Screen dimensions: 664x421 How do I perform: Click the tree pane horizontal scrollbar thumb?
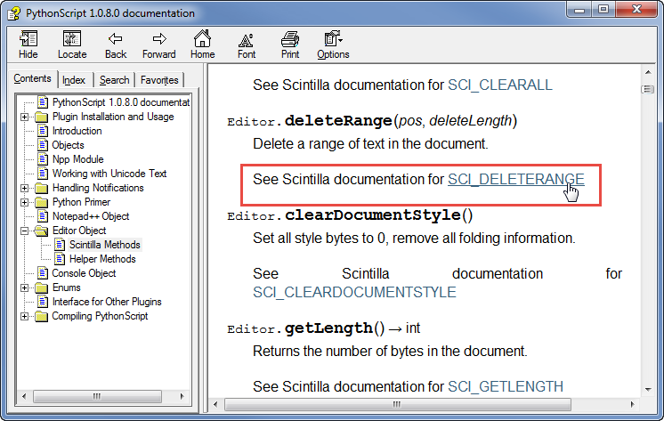[97, 396]
